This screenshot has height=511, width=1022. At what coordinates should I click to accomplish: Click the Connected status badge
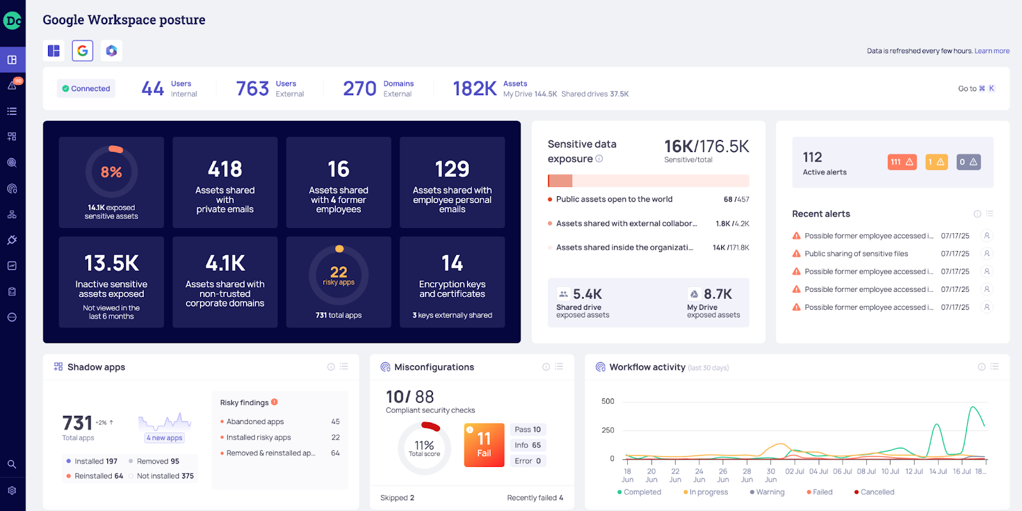[x=86, y=89]
